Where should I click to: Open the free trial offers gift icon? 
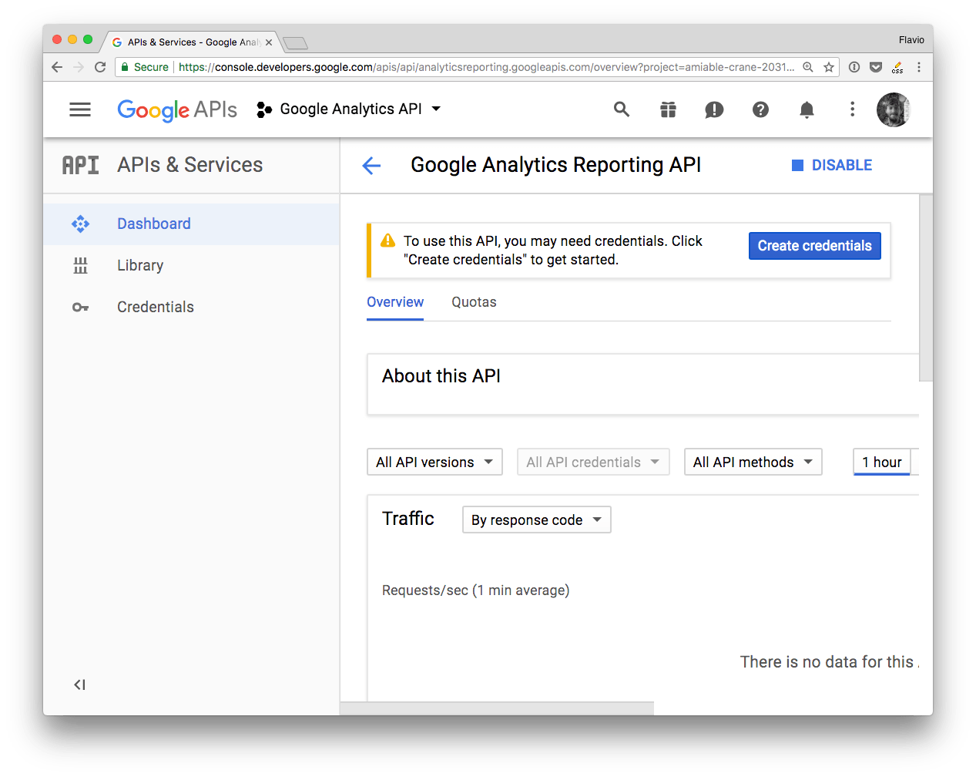(668, 109)
